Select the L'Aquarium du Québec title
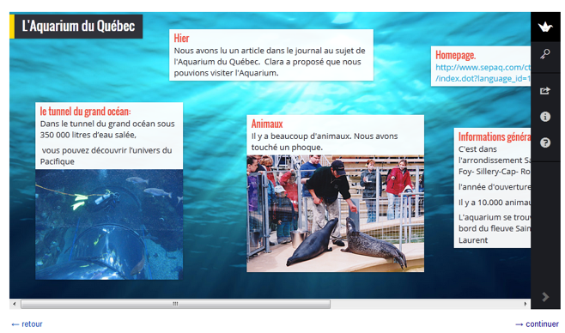The height and width of the screenshot is (333, 565). pyautogui.click(x=78, y=26)
